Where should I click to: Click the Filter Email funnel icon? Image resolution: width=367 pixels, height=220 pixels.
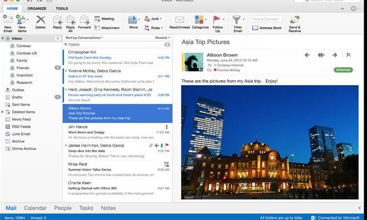[236, 19]
